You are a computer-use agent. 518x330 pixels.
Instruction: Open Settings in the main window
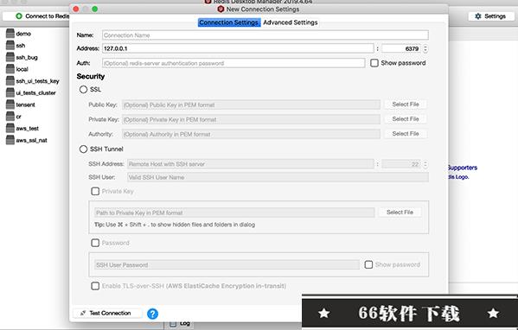point(491,16)
